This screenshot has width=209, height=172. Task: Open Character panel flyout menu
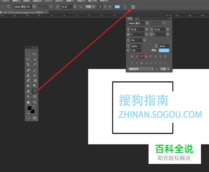click(x=170, y=18)
